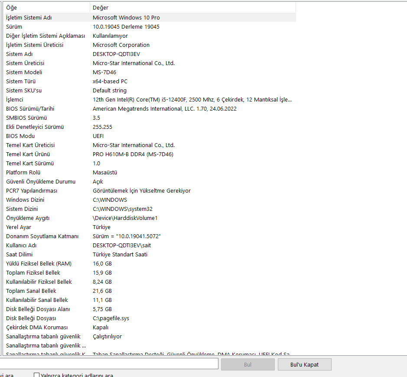Select the Toplam Sanal Bellek row
Screen dimensions: 407x377
tap(150, 291)
